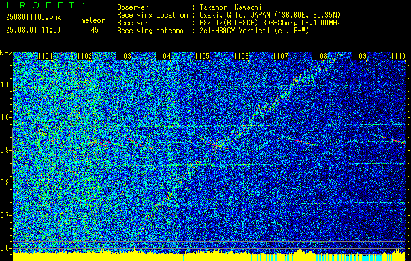The image size is (411, 261).
Task: Click the 'Receiver' field label
Action: (133, 23)
